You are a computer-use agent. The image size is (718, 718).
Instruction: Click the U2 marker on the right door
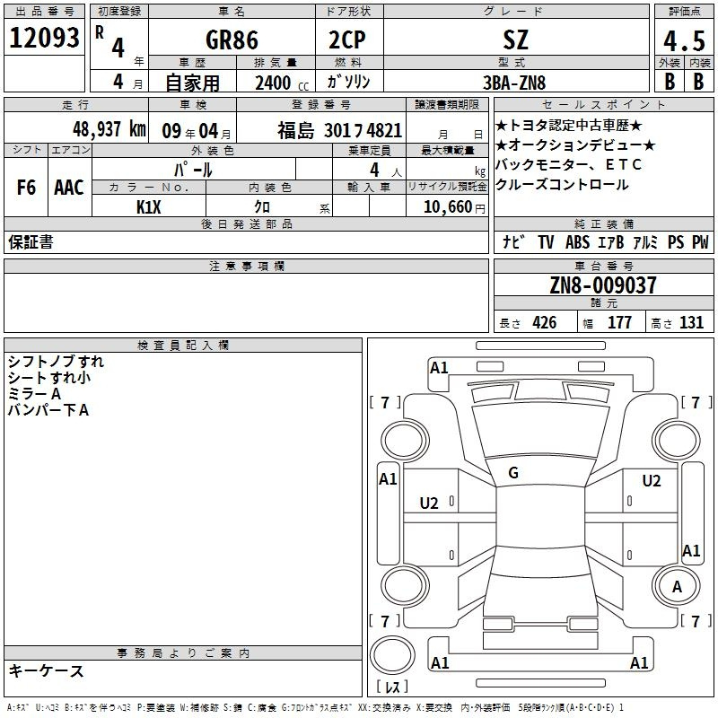pyautogui.click(x=650, y=479)
